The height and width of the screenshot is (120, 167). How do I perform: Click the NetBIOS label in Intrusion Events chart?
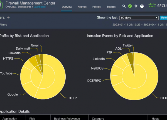pyautogui.click(x=98, y=68)
